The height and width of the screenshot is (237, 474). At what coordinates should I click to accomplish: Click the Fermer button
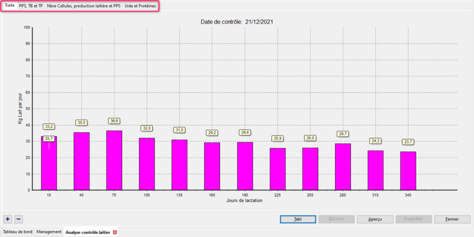coord(452,219)
